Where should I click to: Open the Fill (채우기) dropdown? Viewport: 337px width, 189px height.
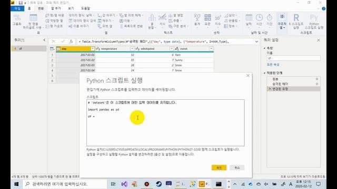pos(105,21)
